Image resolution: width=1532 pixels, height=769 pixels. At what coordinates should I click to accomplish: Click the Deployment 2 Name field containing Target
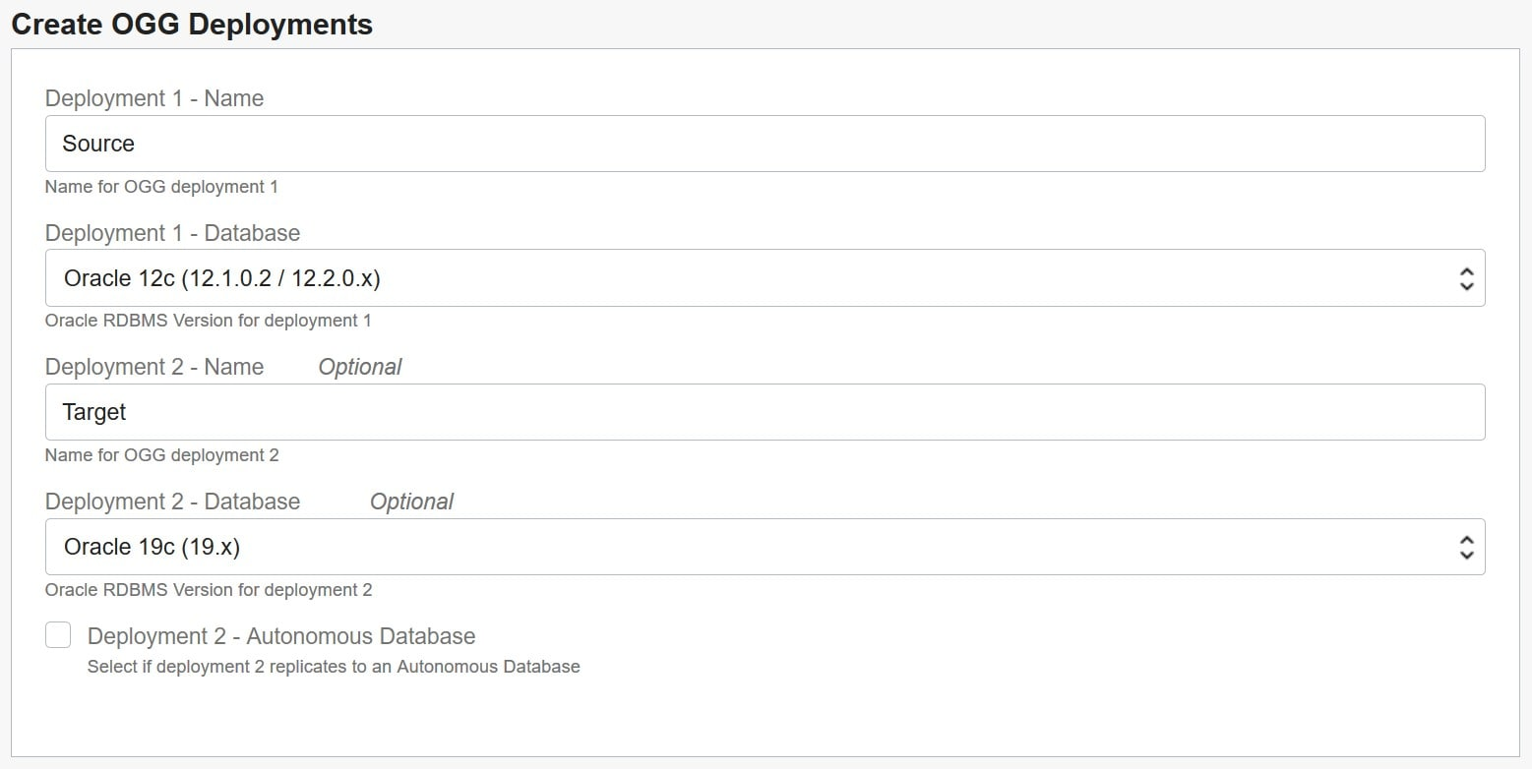pyautogui.click(x=764, y=412)
